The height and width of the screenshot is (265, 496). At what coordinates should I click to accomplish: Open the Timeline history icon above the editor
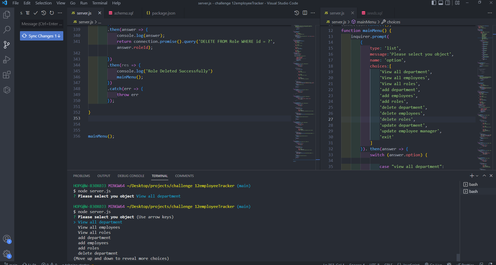[x=297, y=12]
